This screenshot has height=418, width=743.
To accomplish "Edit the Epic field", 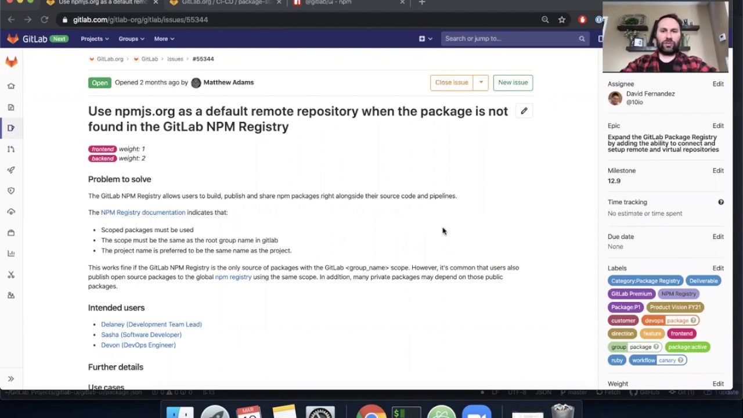I will 718,126.
